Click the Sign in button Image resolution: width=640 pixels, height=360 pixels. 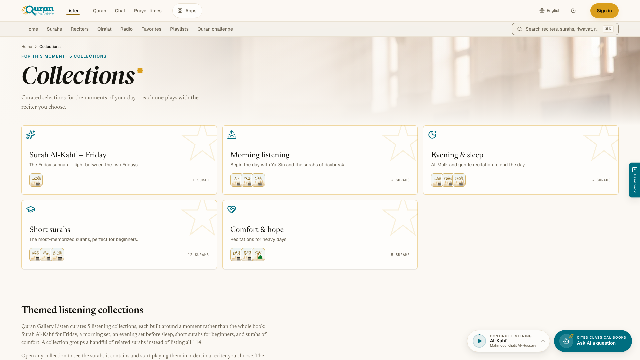(604, 11)
